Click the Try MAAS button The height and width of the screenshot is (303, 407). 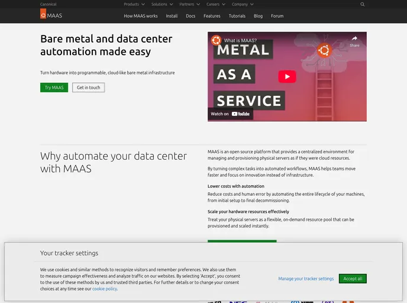54,88
